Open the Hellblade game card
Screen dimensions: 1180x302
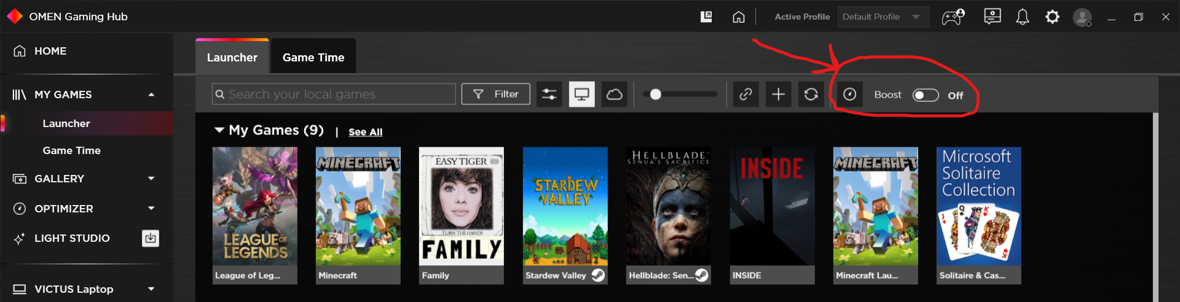(x=669, y=215)
